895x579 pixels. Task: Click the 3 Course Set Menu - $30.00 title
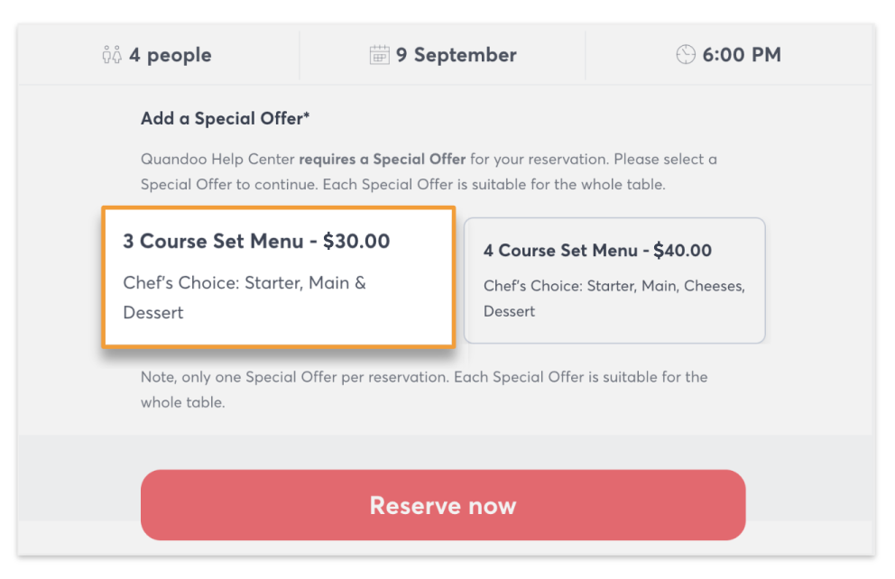tap(256, 242)
